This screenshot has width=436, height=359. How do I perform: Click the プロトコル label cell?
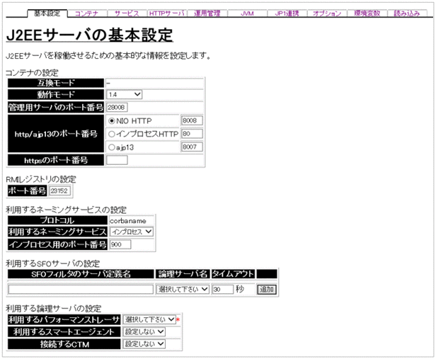click(57, 220)
